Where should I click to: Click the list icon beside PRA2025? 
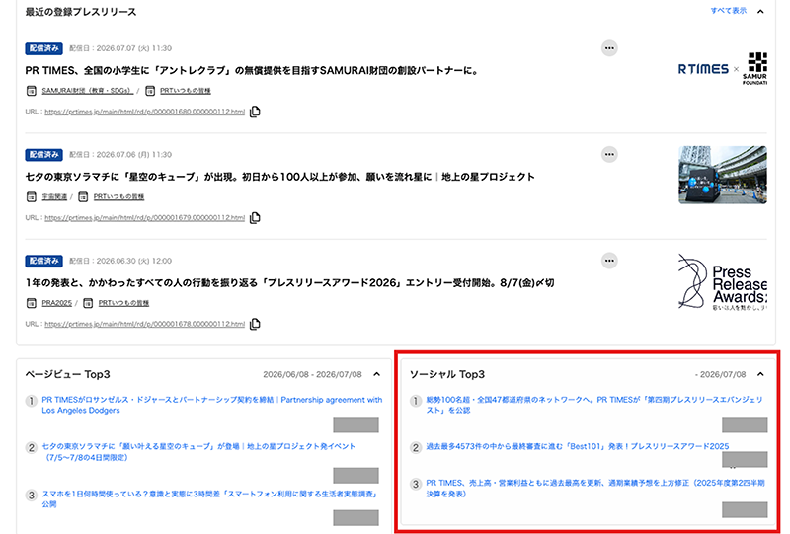point(32,303)
